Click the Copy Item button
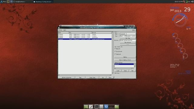The image size is (194, 109). [x=92, y=78]
